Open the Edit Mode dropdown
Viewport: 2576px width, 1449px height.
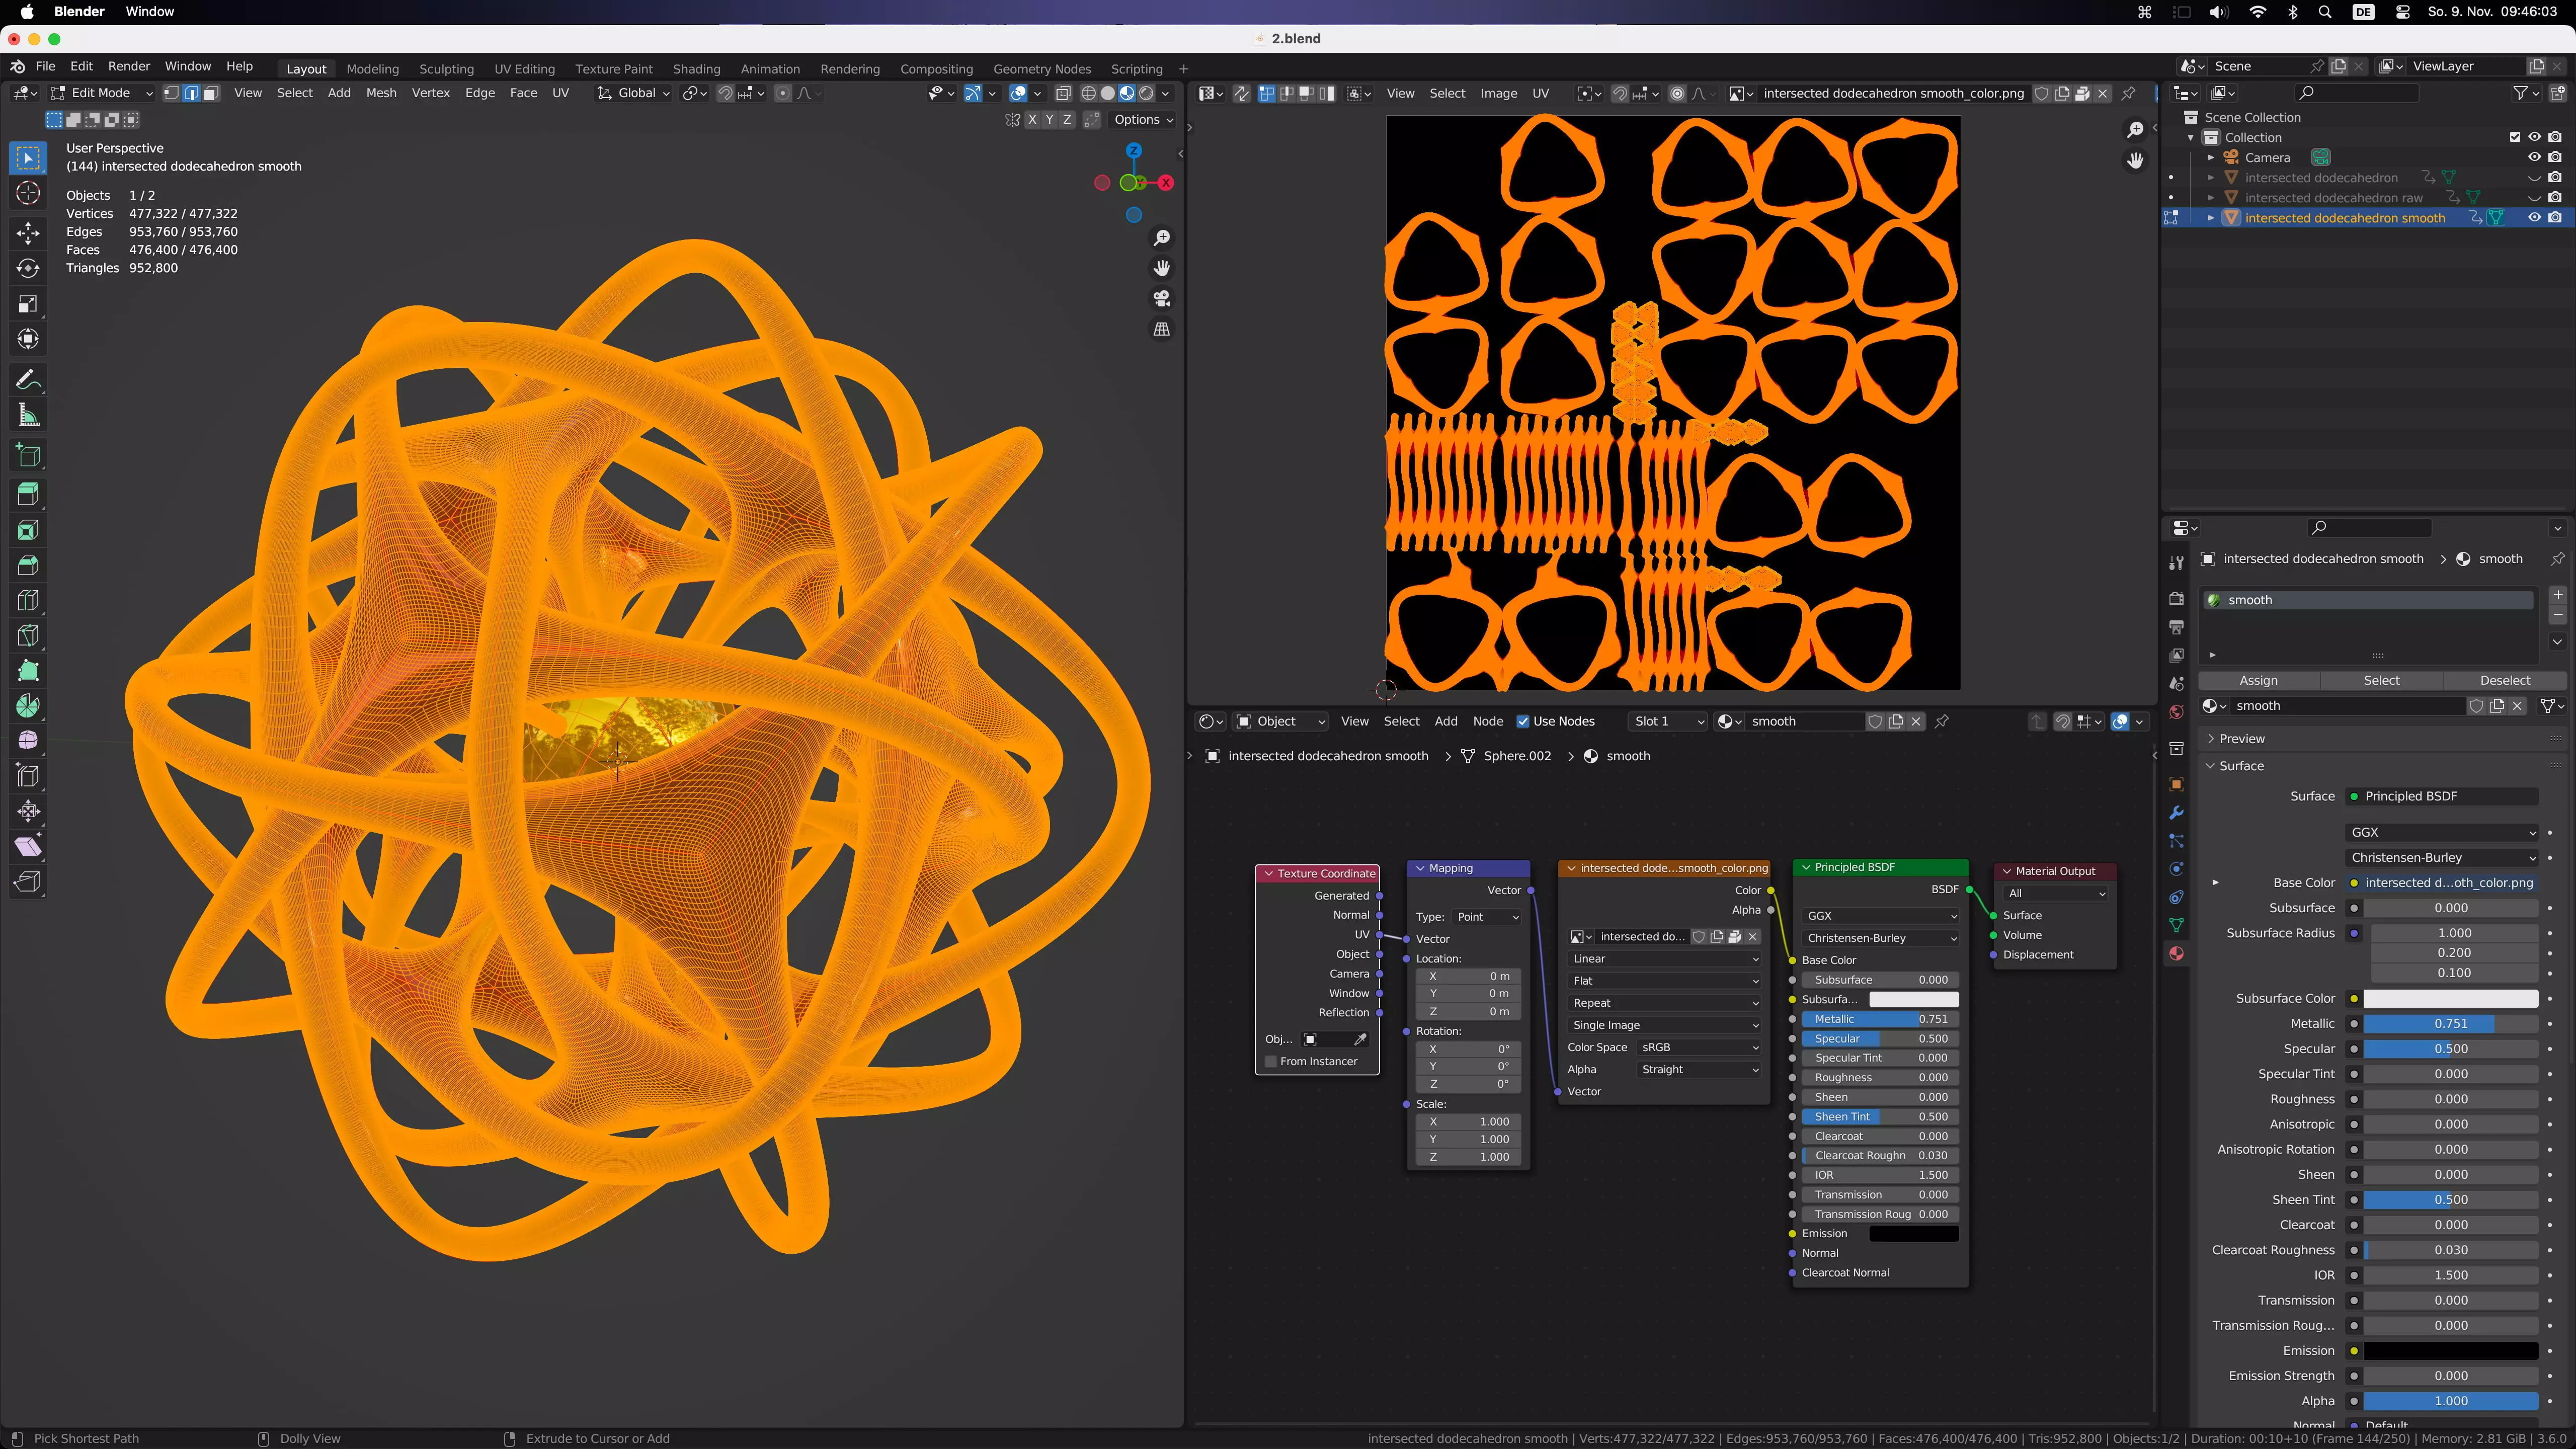101,93
